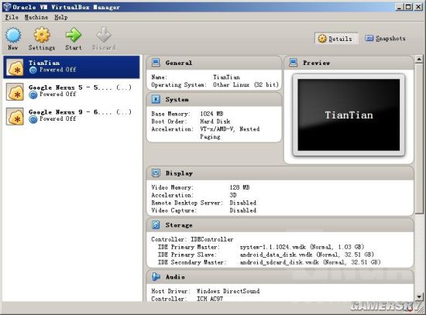Click Google Nexus 9 OS icon
The image size is (426, 315).
point(15,116)
